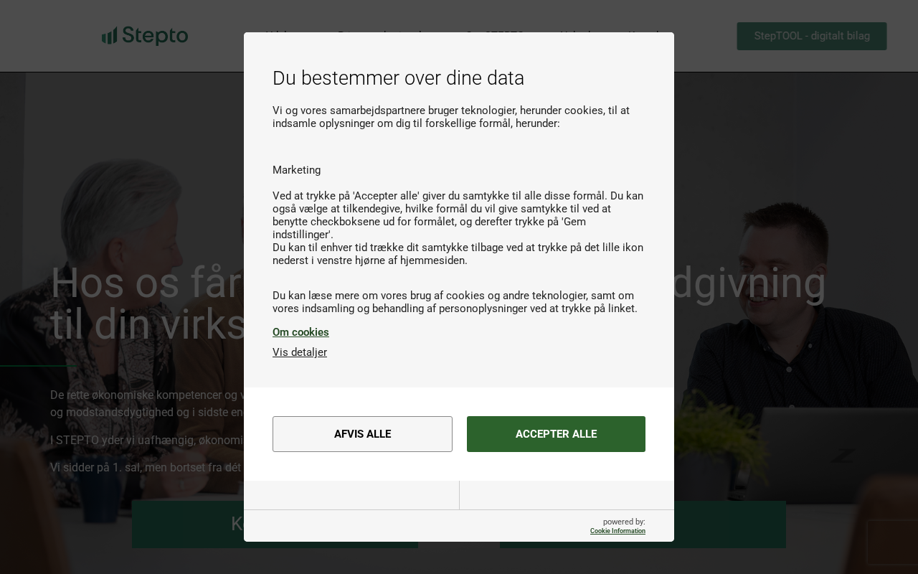Click the heading Du bestemmer over dine data

tap(398, 78)
